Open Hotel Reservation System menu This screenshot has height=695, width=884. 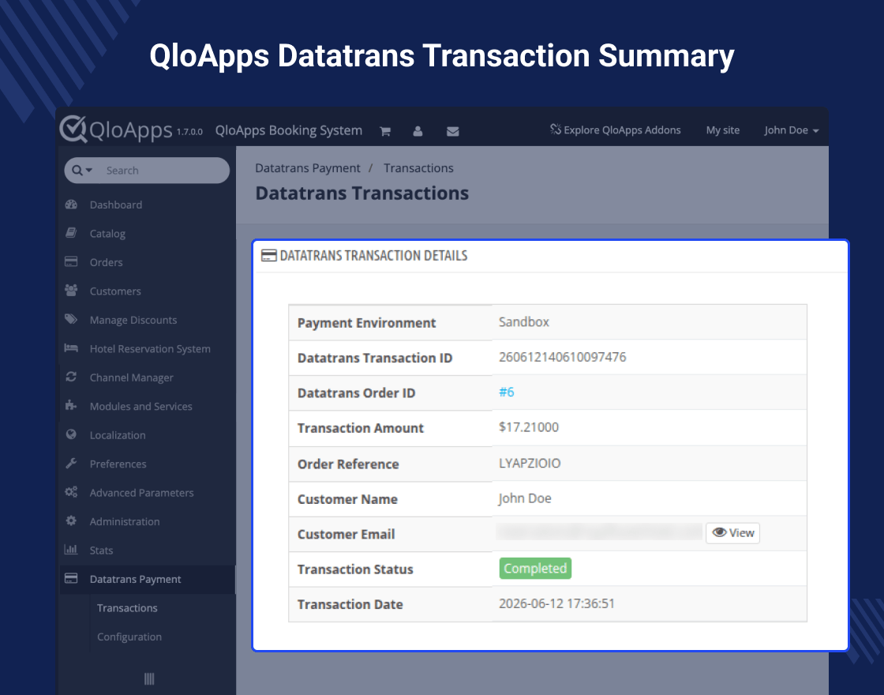[x=150, y=348]
